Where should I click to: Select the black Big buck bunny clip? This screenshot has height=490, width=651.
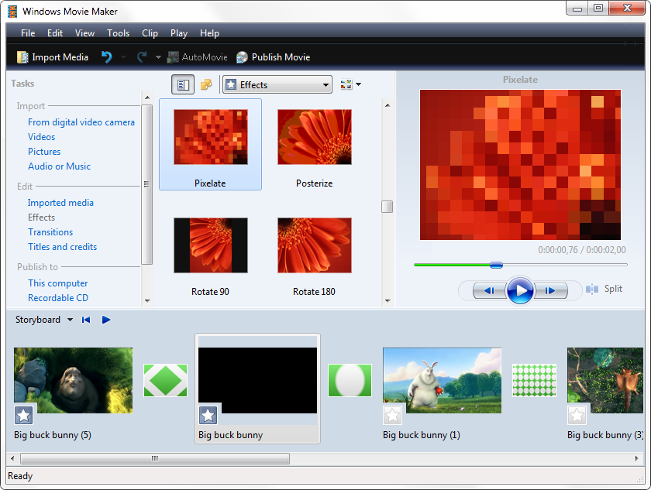pyautogui.click(x=257, y=380)
